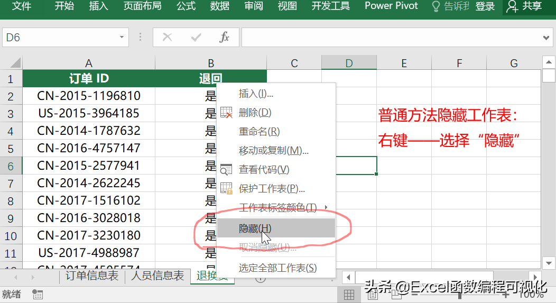The image size is (556, 303).
Task: Click cell CN-2014-1787632
Action: pyautogui.click(x=89, y=131)
